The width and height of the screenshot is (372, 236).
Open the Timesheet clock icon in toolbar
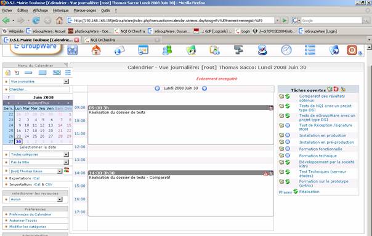[x=286, y=50]
